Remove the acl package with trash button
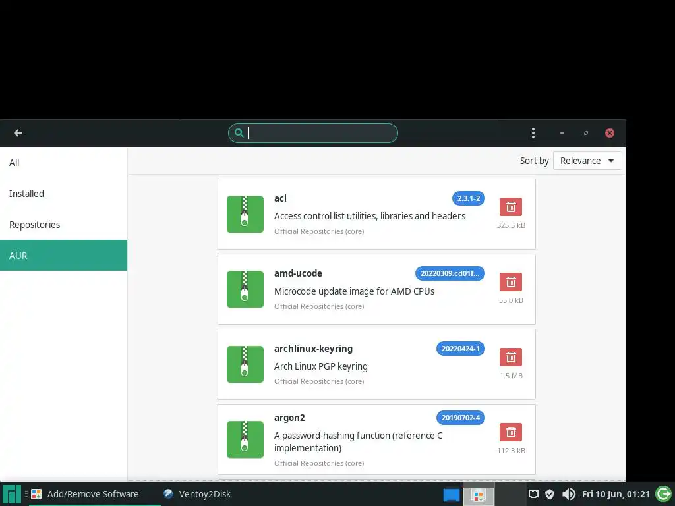Screen dimensions: 675x506 tap(511, 207)
